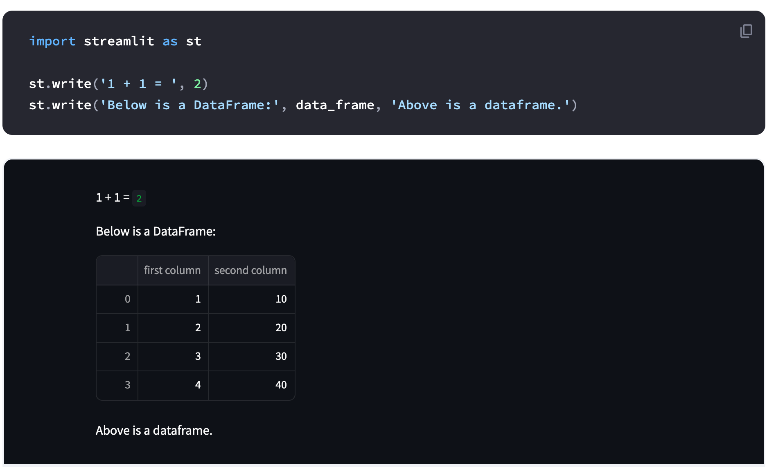Select row index 3 cell

117,385
